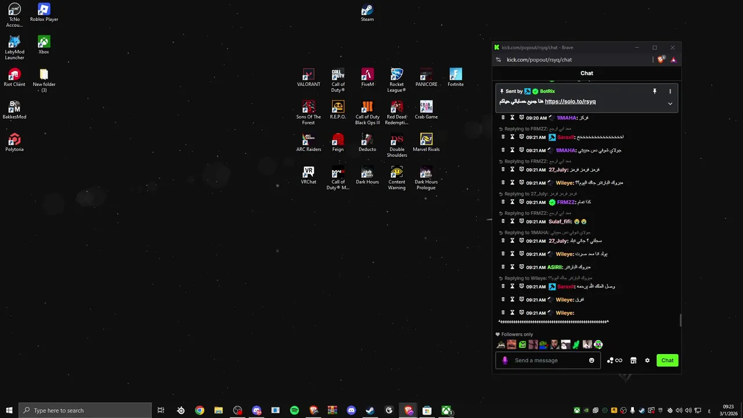Open the Windows Start menu
743x418 pixels.
click(x=9, y=410)
